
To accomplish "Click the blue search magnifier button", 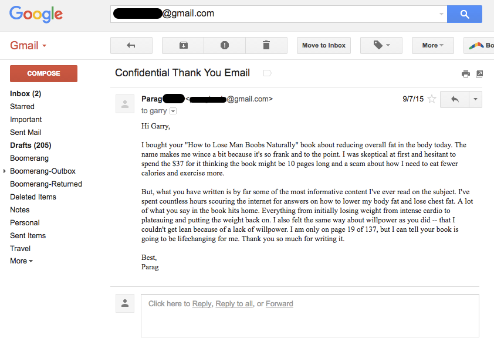I will click(465, 14).
